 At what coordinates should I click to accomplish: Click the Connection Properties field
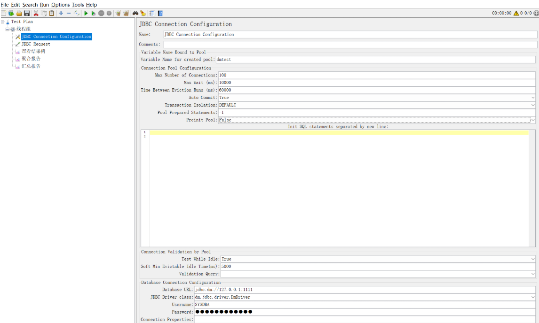click(x=365, y=320)
